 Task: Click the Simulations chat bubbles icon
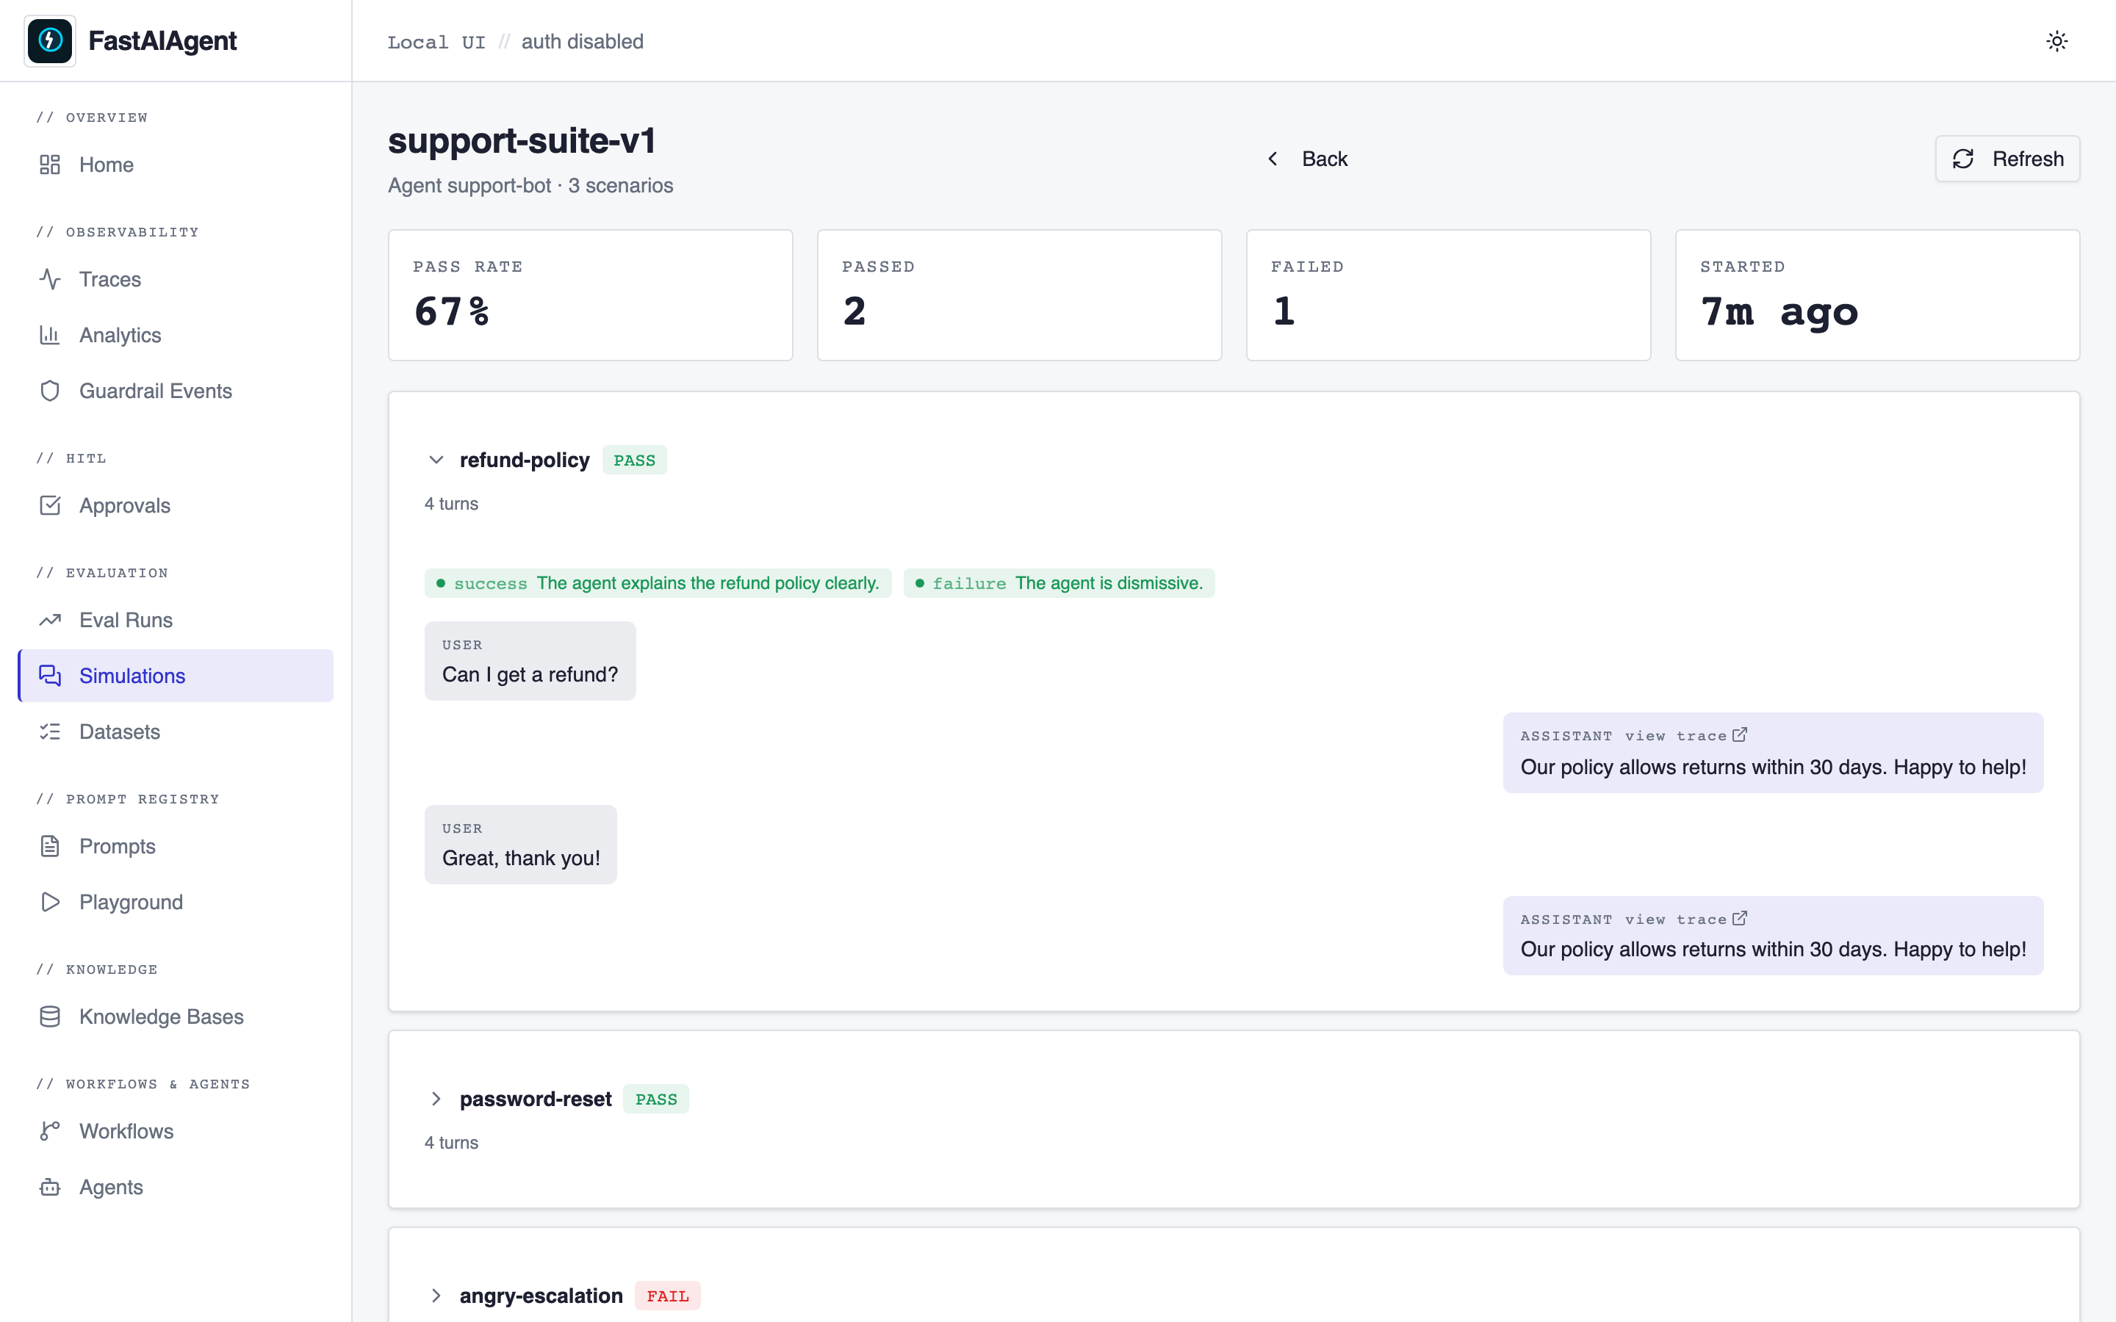(50, 676)
